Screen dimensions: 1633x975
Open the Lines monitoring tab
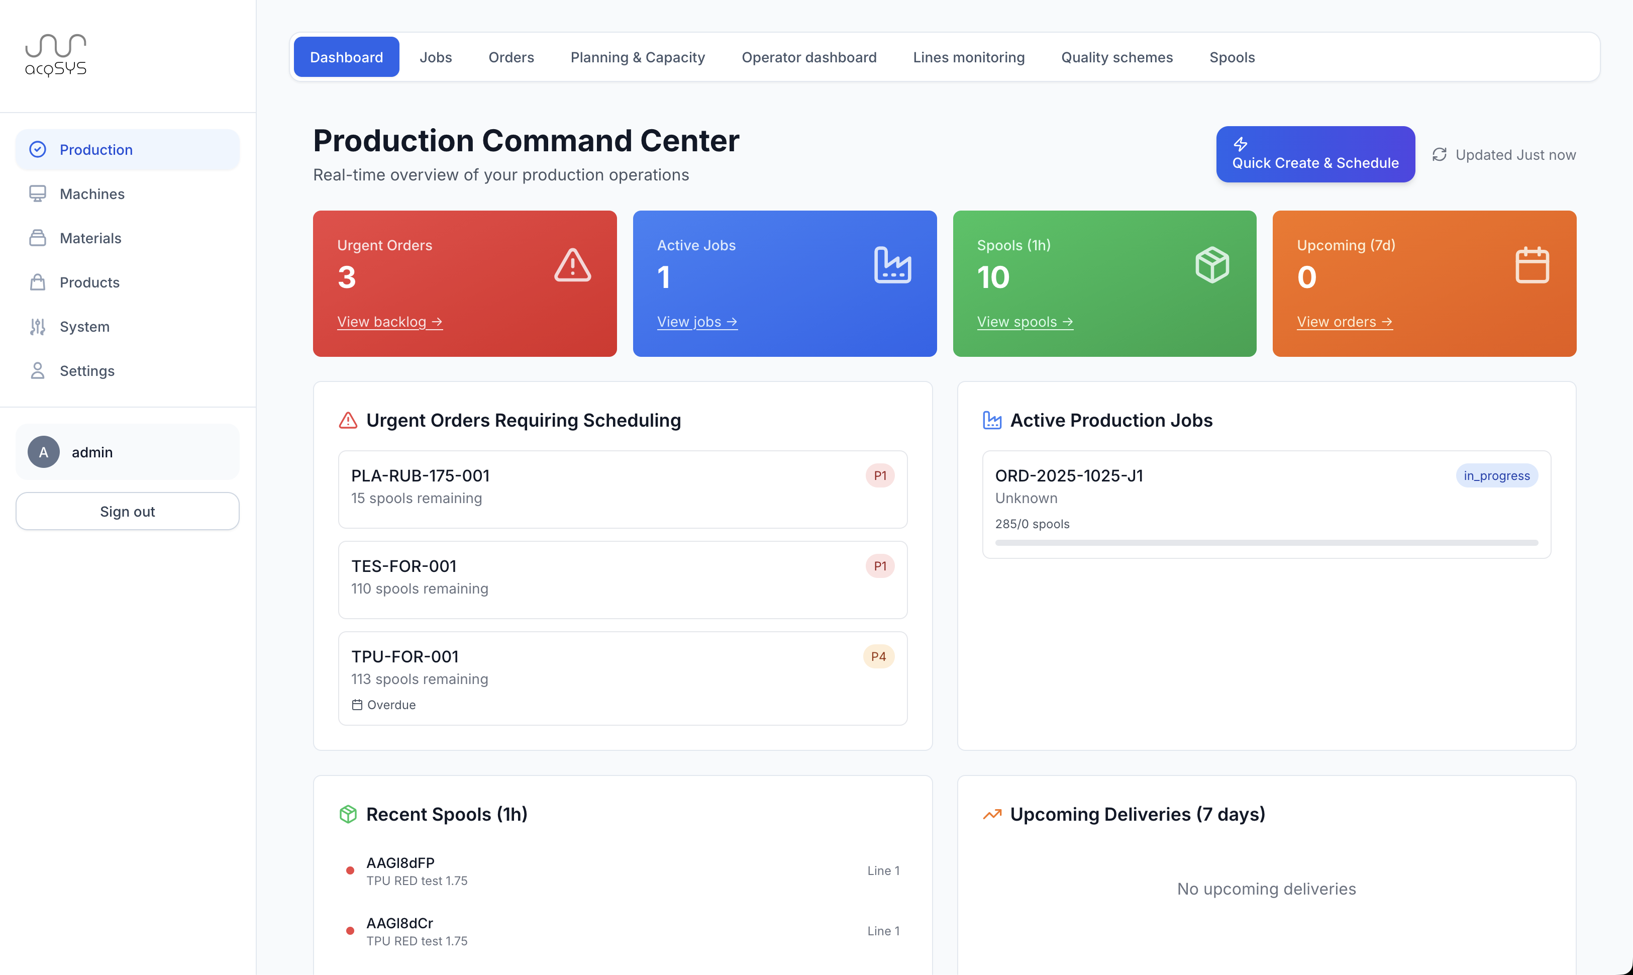968,57
